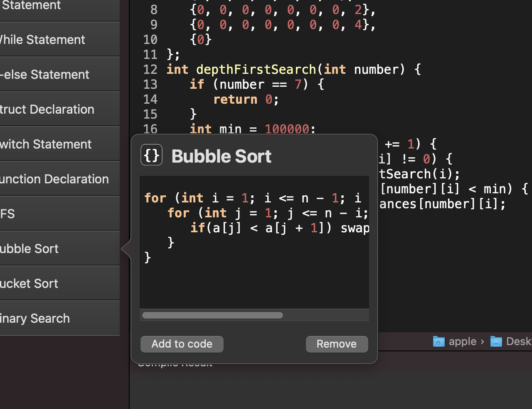Select the sidebar snippet labeled "FS"
The height and width of the screenshot is (409, 532).
click(x=60, y=214)
